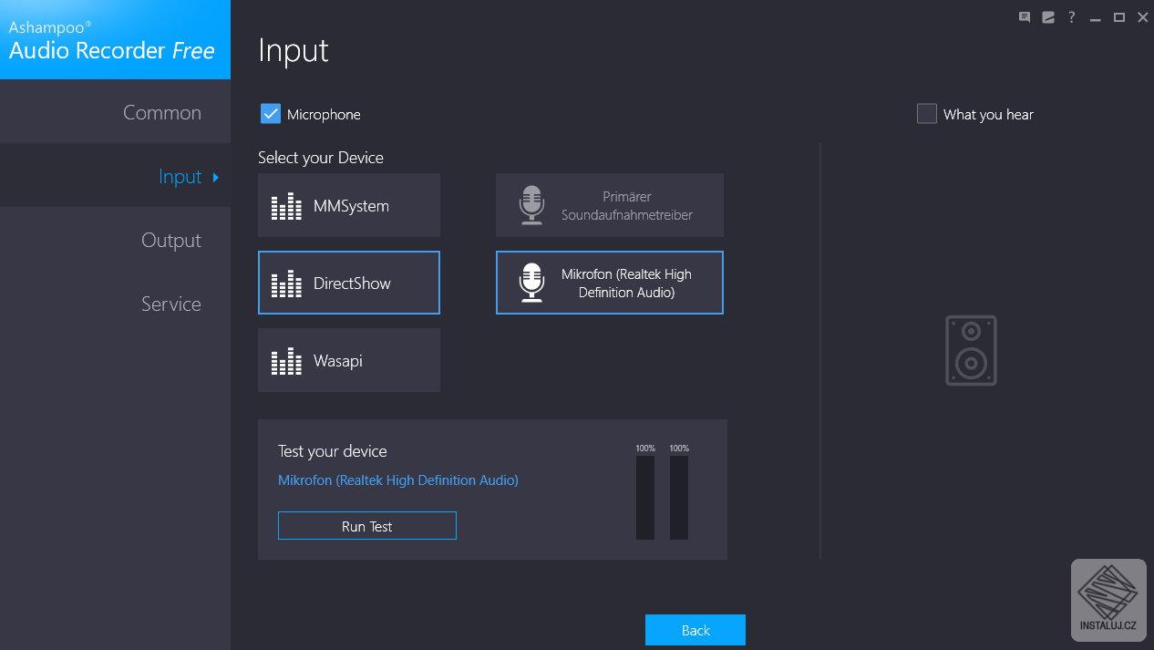Screen dimensions: 1154x650
Task: Click the equalizer icon on Wasapi
Action: [286, 361]
